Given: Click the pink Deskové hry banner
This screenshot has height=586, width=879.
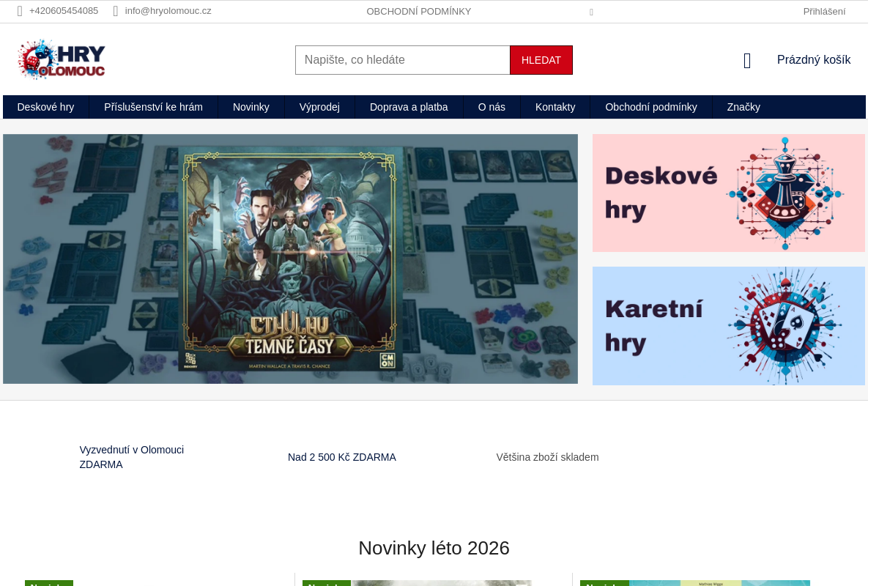Looking at the screenshot, I should tap(729, 193).
